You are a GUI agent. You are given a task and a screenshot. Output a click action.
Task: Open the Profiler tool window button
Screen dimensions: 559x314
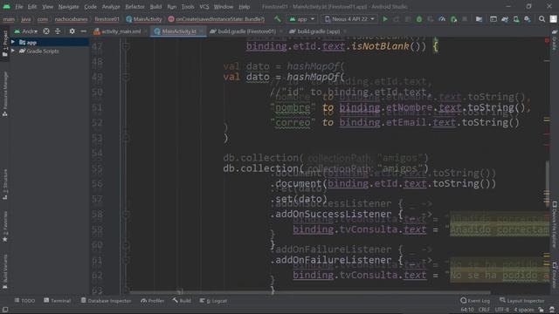tap(152, 301)
